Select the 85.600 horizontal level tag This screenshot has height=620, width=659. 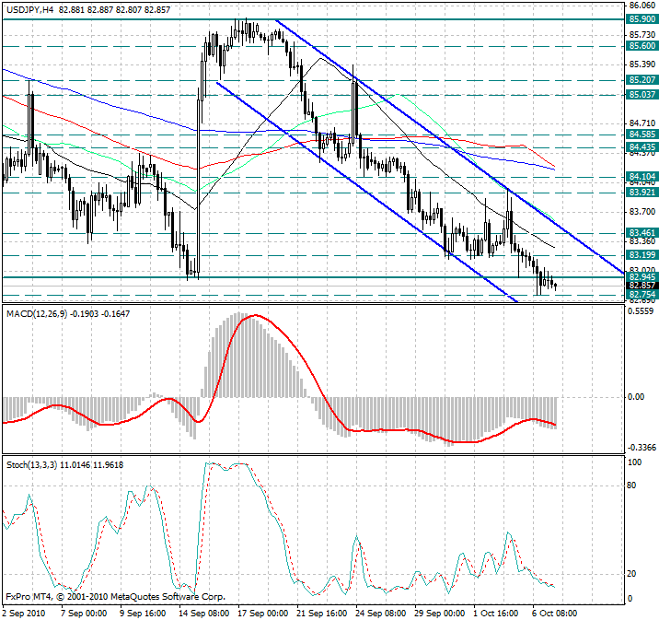tap(642, 45)
